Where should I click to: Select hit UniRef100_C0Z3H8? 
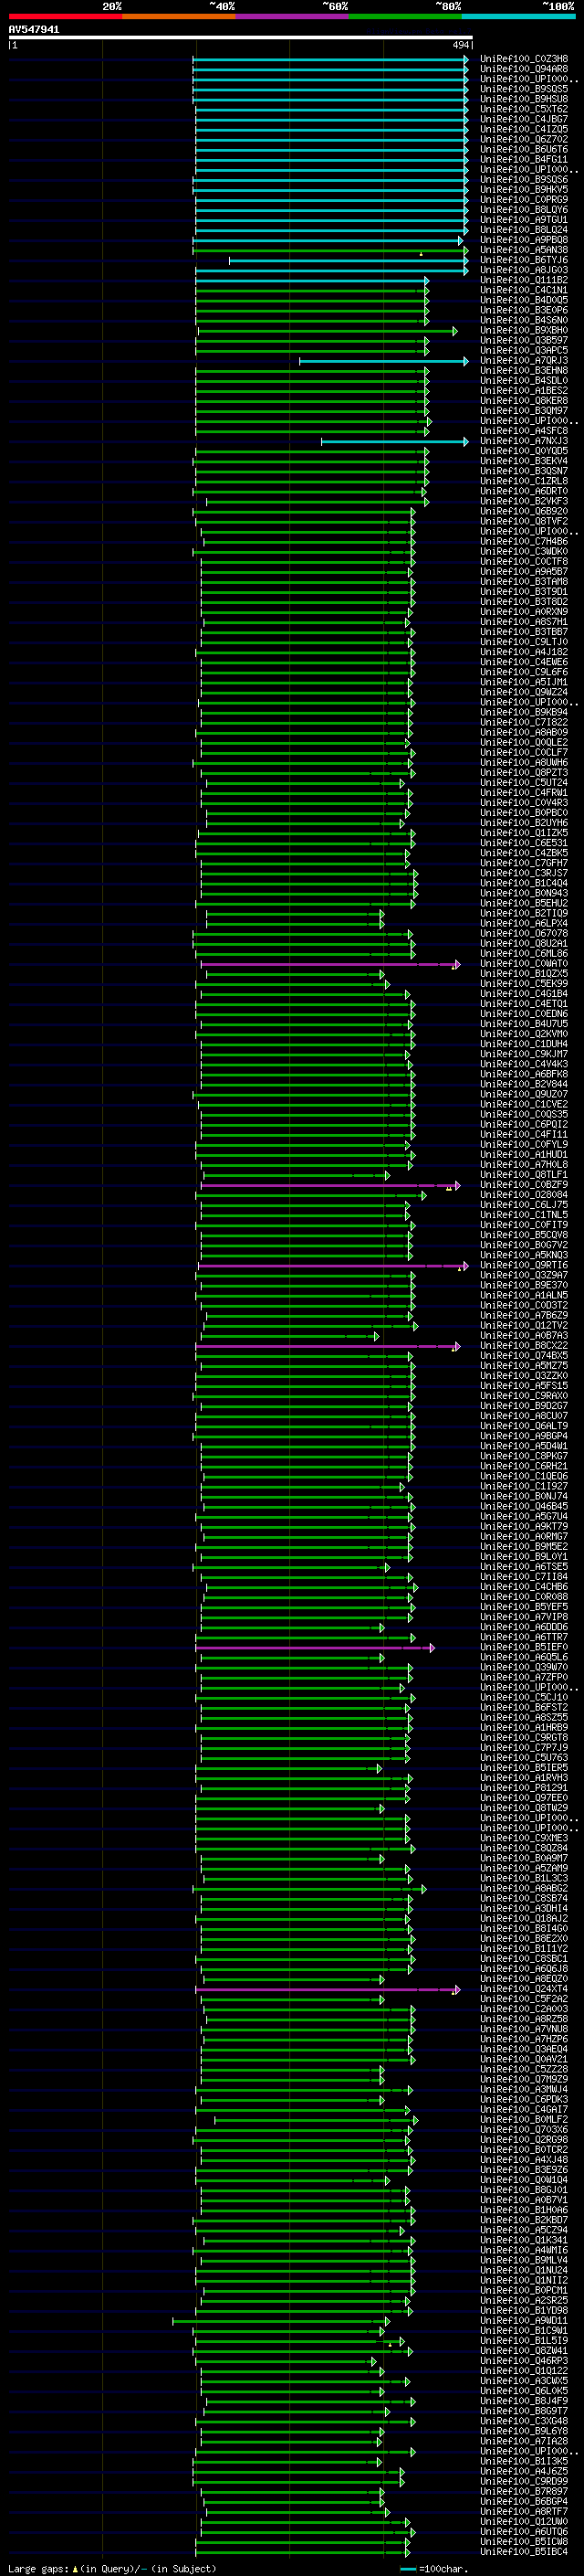click(524, 59)
